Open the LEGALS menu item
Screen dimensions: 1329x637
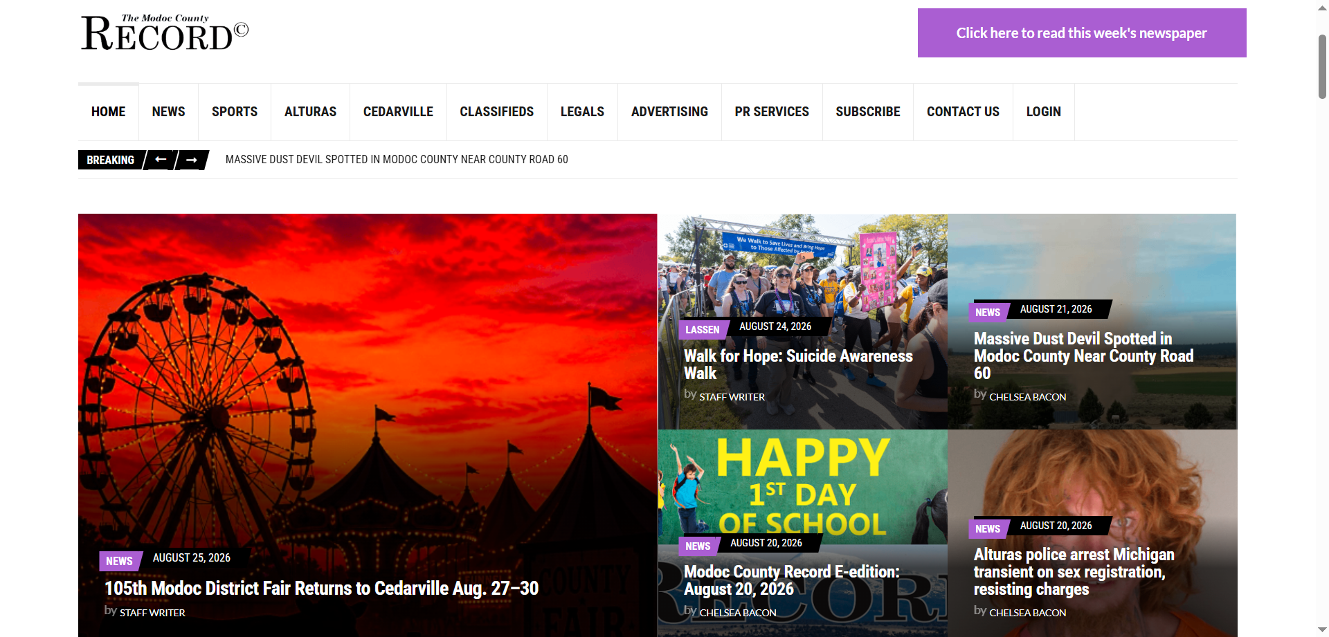click(583, 112)
